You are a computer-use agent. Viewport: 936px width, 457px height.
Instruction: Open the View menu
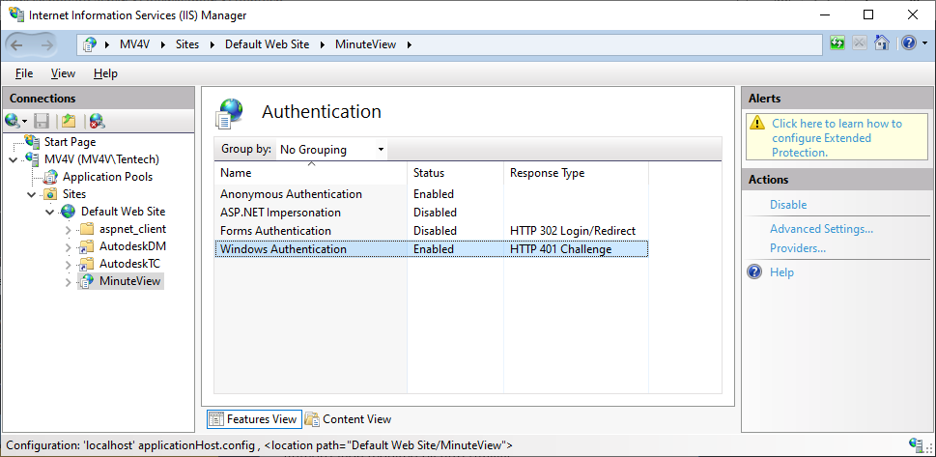[64, 73]
